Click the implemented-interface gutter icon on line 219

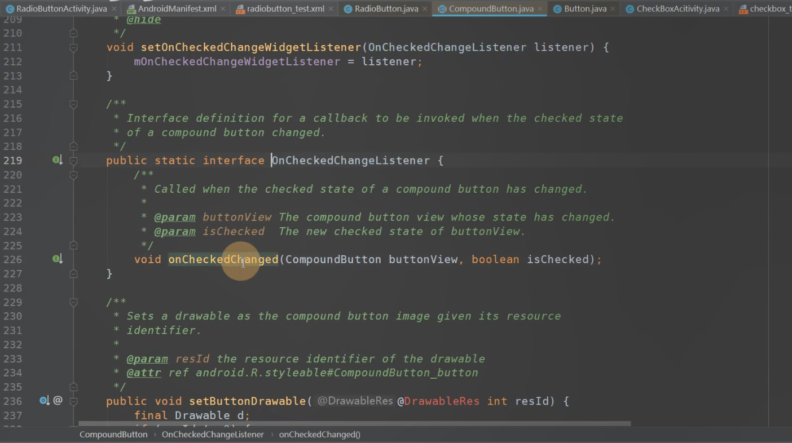(x=57, y=160)
